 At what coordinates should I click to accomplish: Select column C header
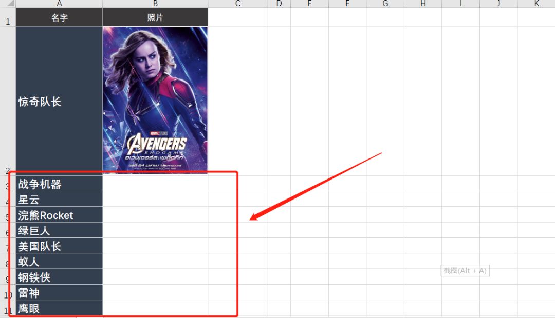(237, 4)
